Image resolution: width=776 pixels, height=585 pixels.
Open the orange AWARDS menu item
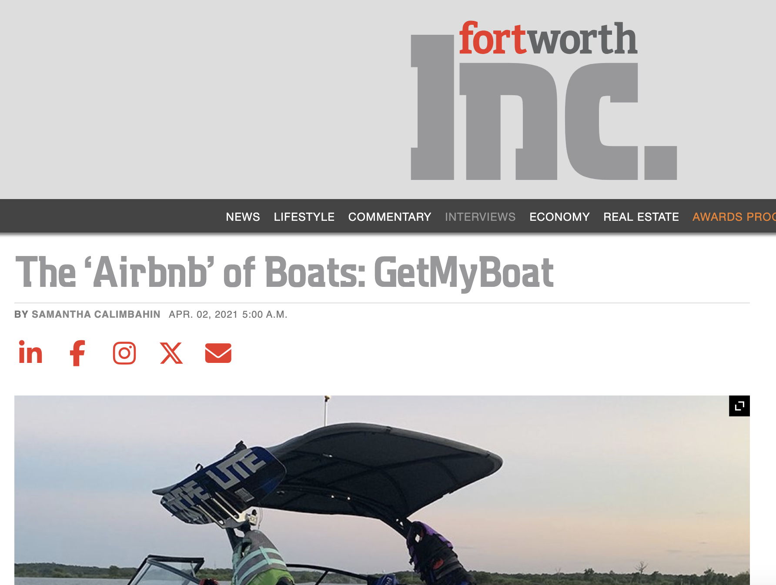tap(734, 217)
